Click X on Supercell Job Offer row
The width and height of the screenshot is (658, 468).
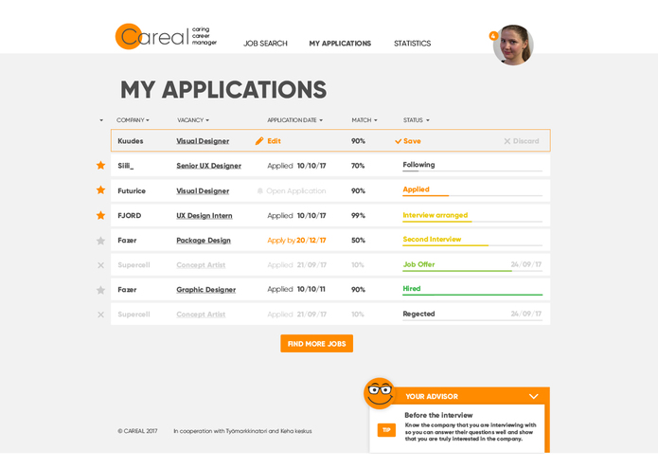pos(100,265)
